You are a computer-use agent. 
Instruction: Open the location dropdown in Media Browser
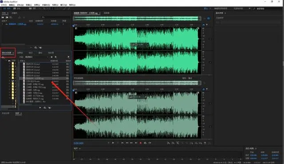37,57
